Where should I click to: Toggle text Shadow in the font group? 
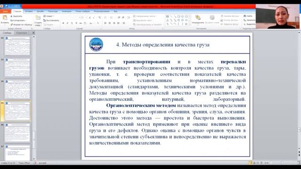pos(76,23)
